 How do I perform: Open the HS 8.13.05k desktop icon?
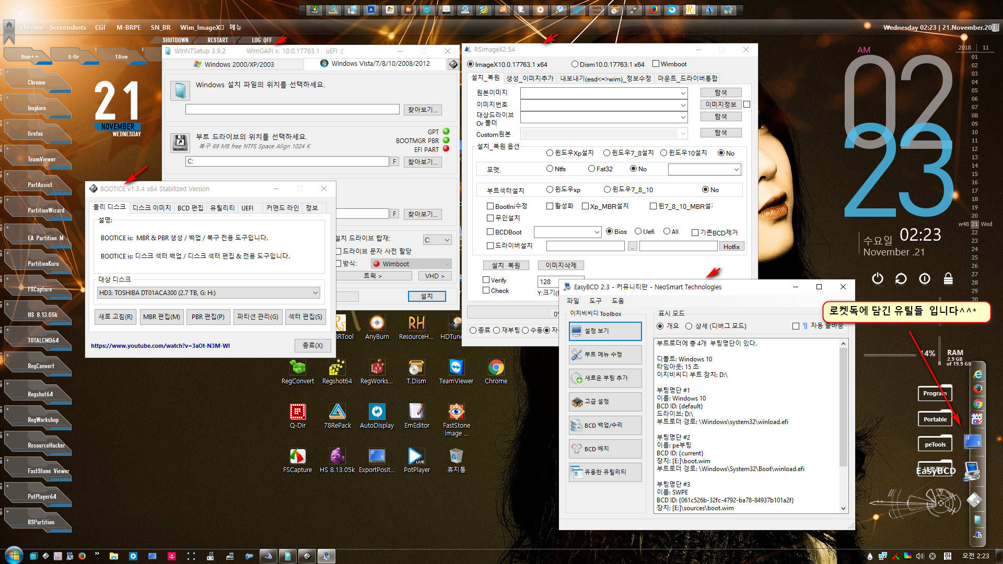click(337, 461)
